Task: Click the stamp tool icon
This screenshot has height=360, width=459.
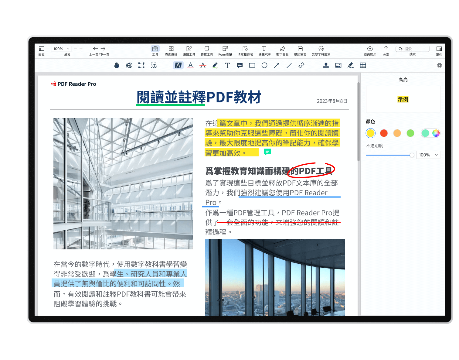Action: 326,65
